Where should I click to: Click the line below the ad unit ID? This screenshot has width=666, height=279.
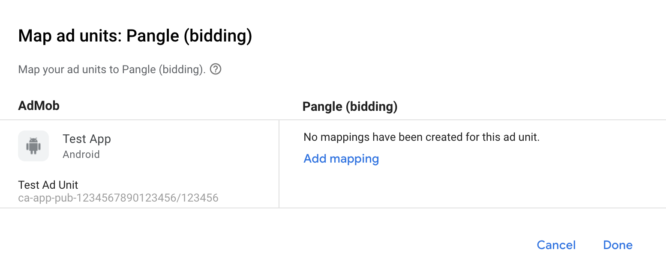click(x=139, y=208)
